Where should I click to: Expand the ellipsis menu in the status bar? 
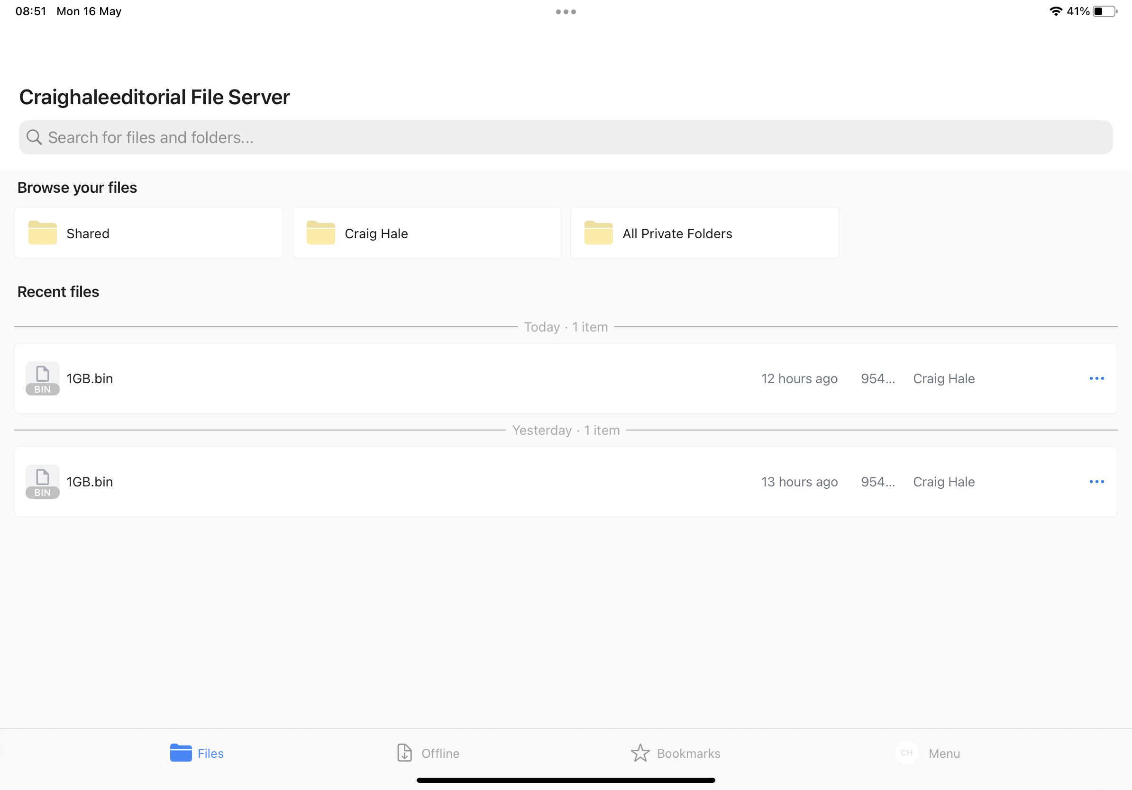(566, 11)
